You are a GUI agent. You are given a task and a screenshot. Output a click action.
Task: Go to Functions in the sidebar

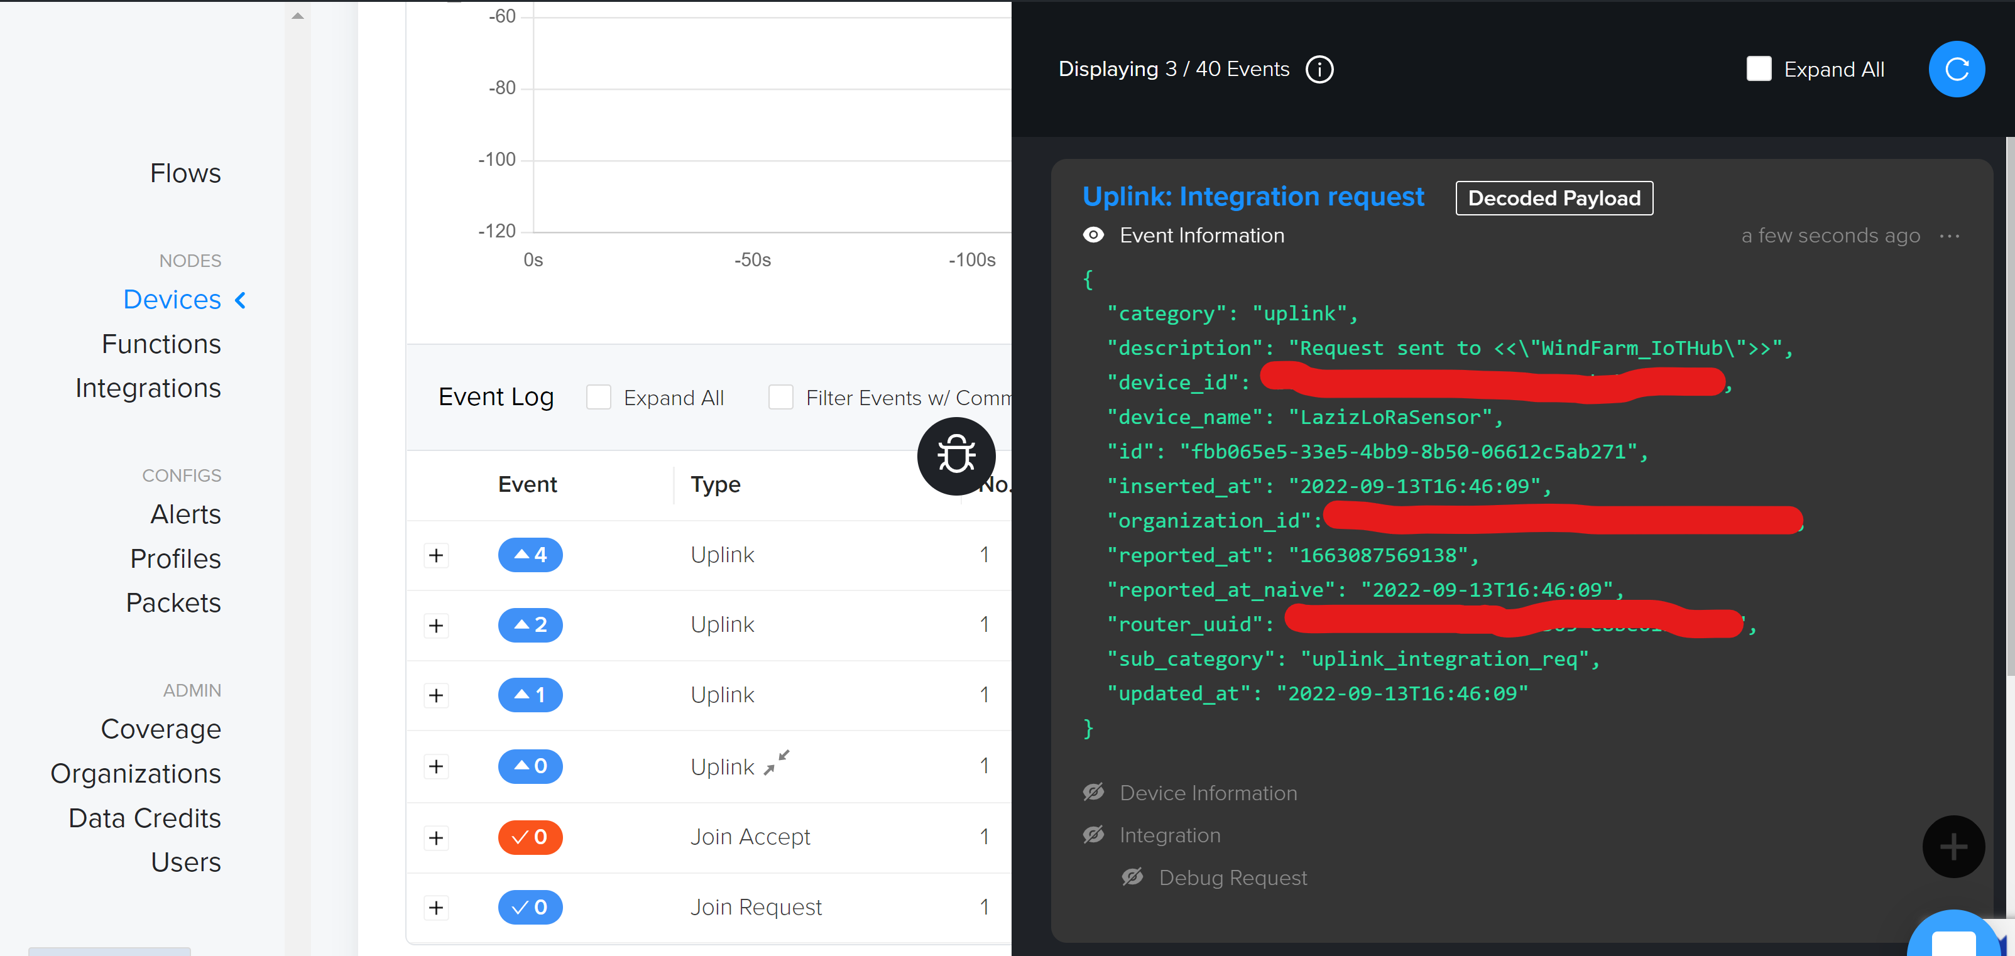click(x=161, y=344)
